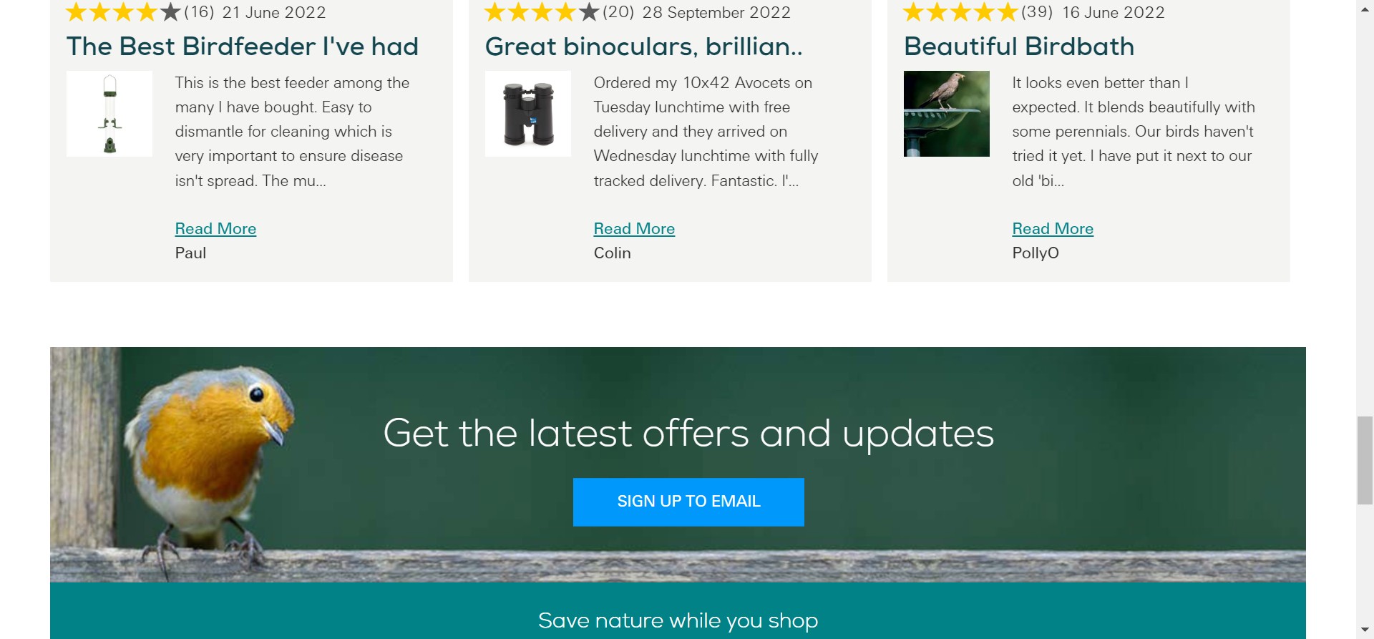Open PollyO's birdbath review Read More link
This screenshot has height=639, width=1374.
1053,228
